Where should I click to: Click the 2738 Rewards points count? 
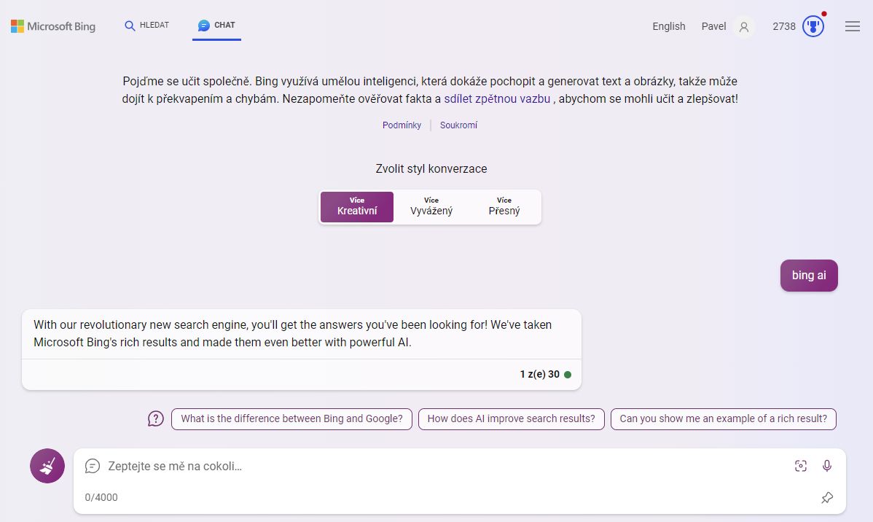[x=784, y=26]
